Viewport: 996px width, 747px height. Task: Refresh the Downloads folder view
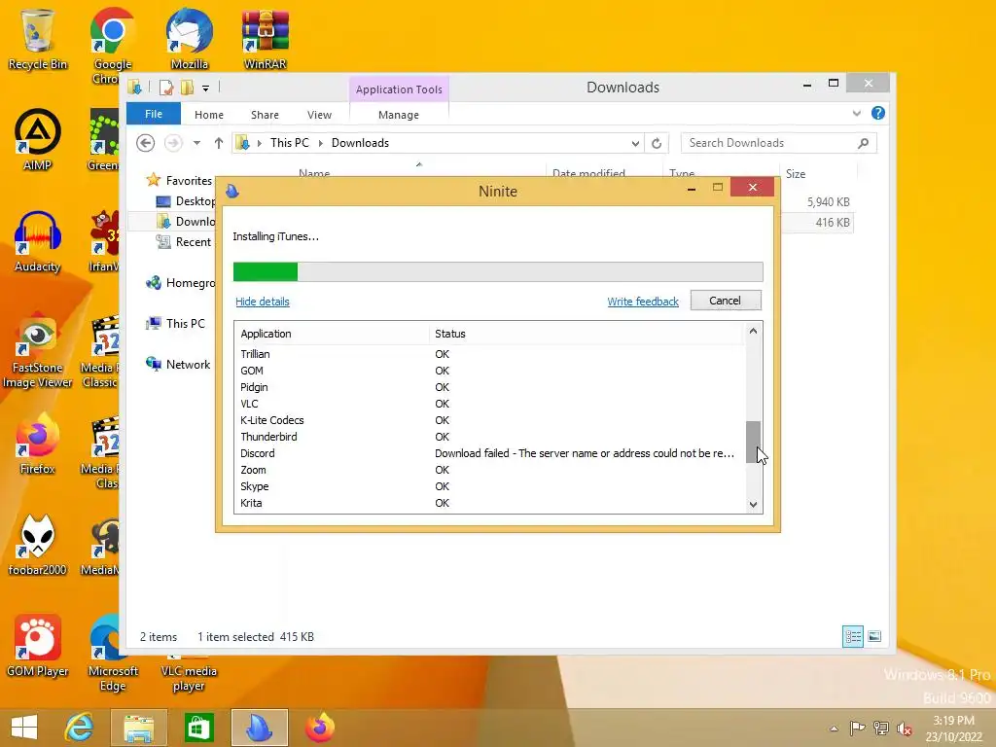pos(657,143)
